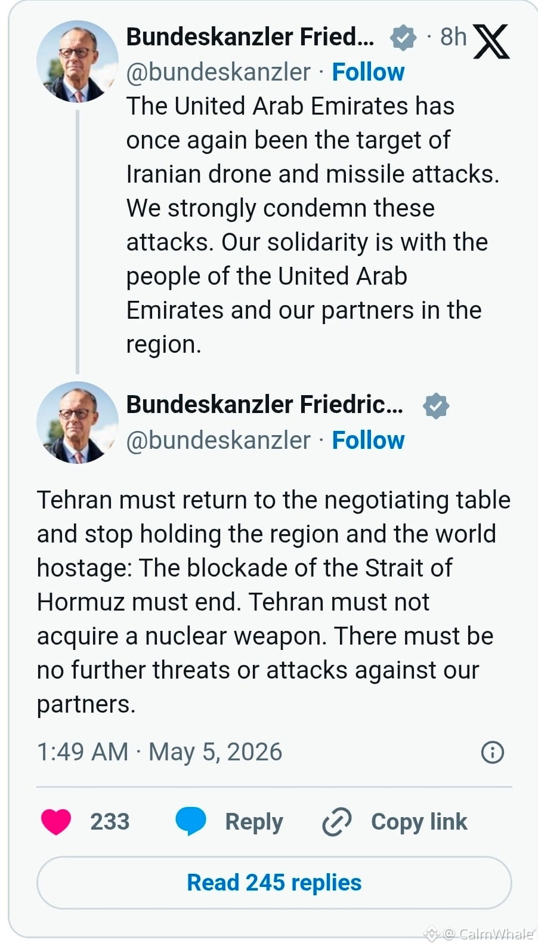Click the @bundeskanzler handle in first tweet
The width and height of the screenshot is (538, 949).
coord(218,72)
